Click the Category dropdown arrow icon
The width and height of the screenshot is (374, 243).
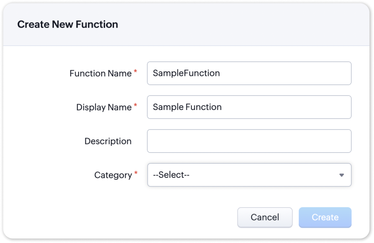pyautogui.click(x=342, y=175)
